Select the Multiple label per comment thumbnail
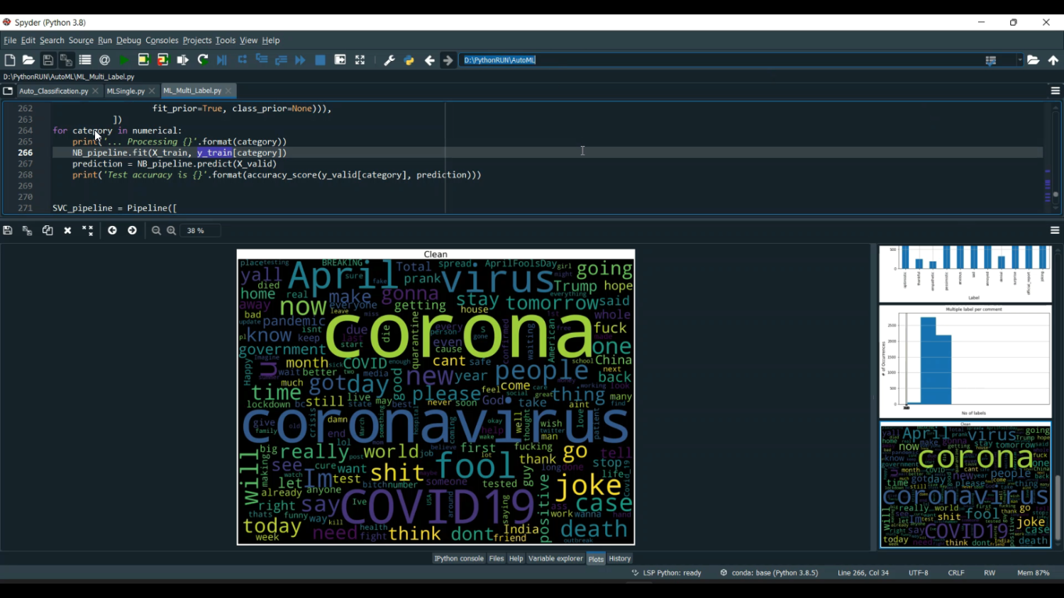This screenshot has width=1064, height=598. (x=965, y=361)
